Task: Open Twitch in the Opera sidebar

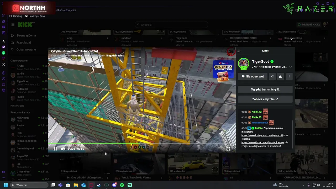Action: 4,47
